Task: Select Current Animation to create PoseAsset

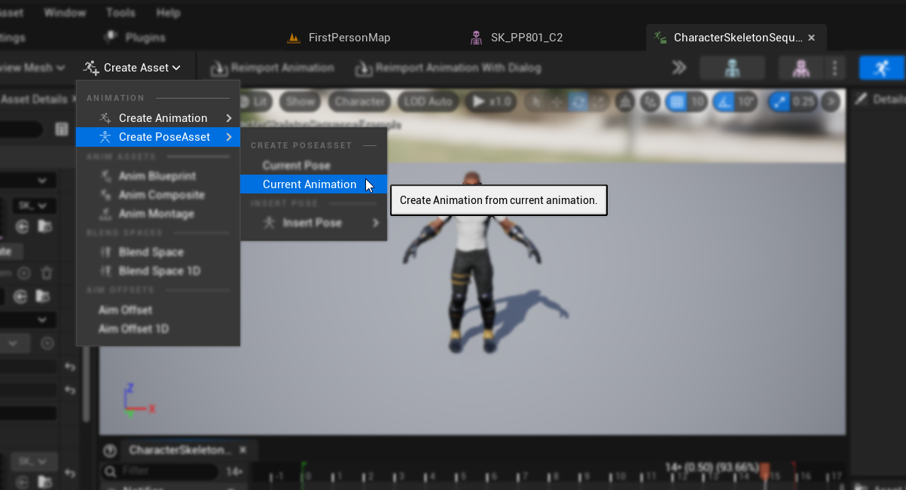Action: coord(310,184)
